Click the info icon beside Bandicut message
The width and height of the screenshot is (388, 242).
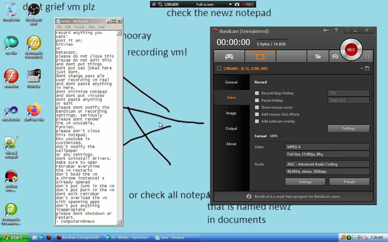[x=249, y=196]
